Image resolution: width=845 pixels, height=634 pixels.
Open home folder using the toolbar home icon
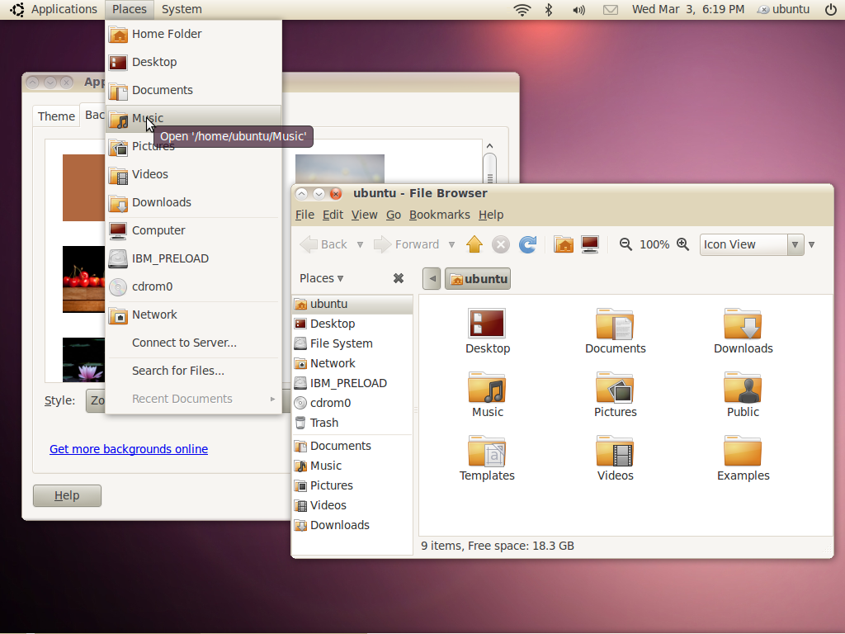(x=564, y=244)
